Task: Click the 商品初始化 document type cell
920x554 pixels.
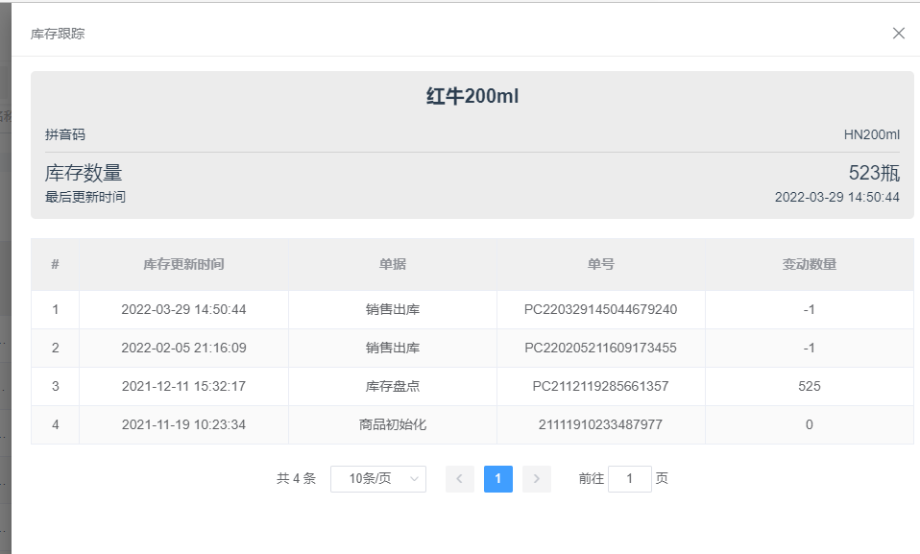Action: point(393,425)
